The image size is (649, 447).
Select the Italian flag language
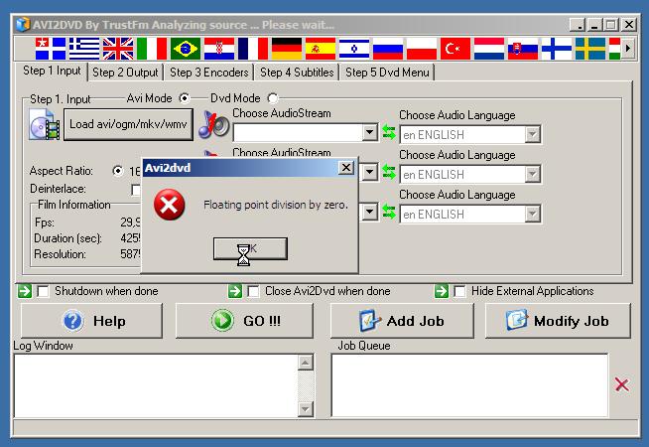[152, 49]
